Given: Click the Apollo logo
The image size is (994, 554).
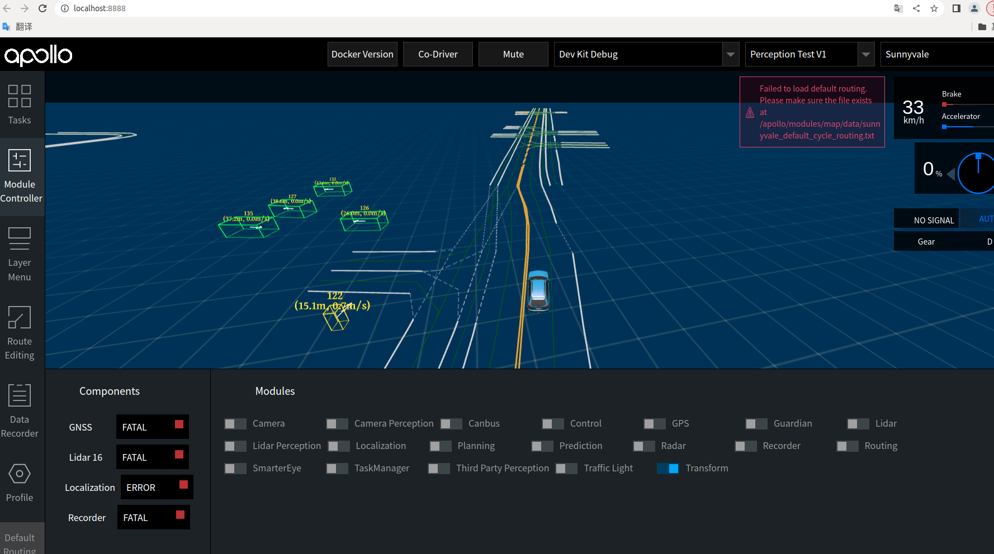Looking at the screenshot, I should pos(38,55).
